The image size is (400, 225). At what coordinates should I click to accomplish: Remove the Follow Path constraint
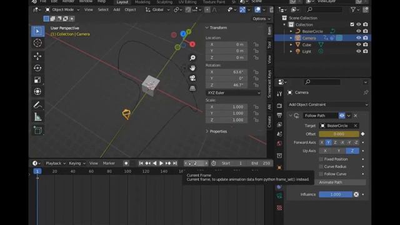click(356, 116)
